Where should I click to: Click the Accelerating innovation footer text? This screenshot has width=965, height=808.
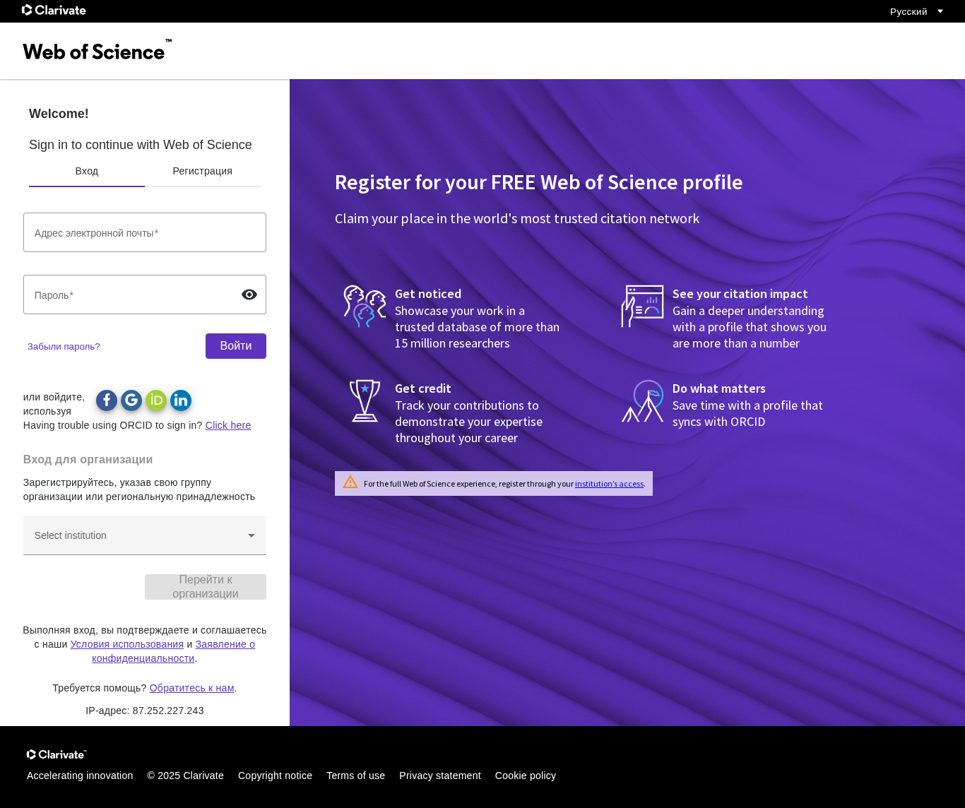coord(80,776)
